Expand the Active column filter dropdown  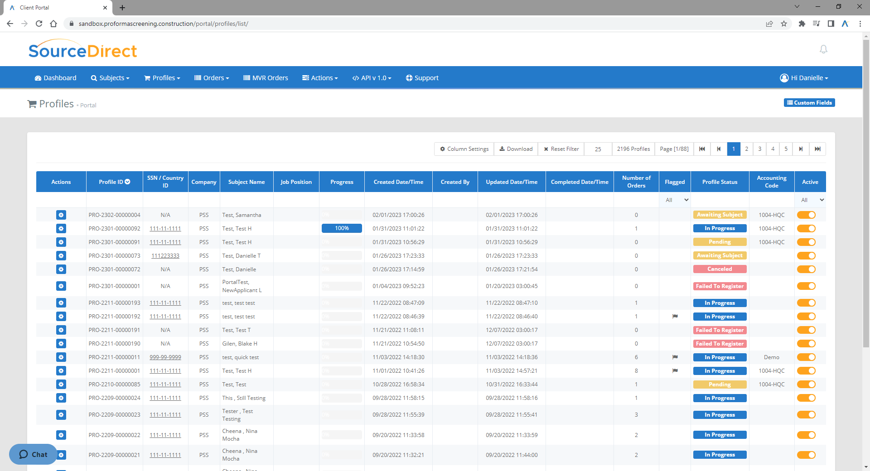pos(811,200)
